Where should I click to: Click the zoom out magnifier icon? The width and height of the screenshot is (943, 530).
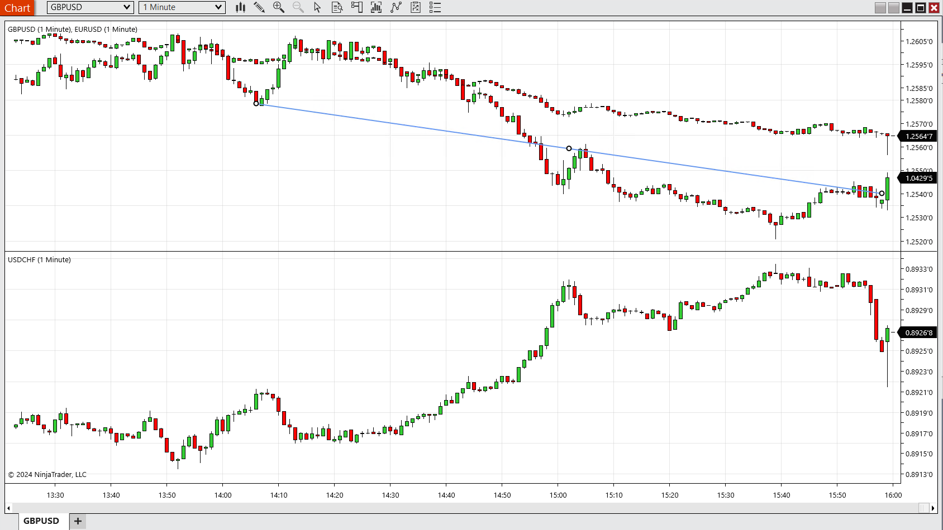(298, 7)
